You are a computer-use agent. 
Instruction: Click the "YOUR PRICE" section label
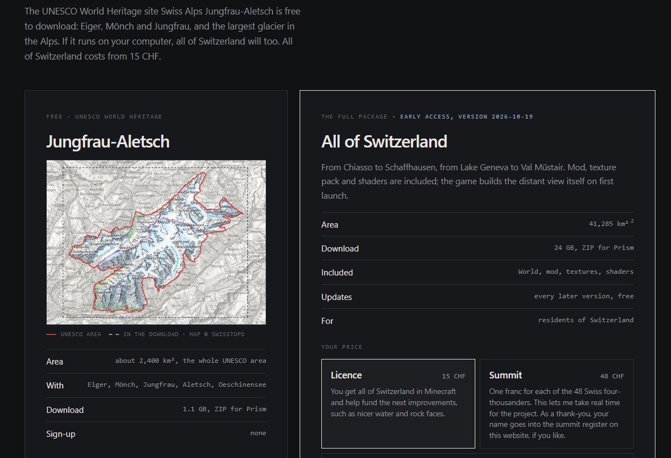coord(342,347)
